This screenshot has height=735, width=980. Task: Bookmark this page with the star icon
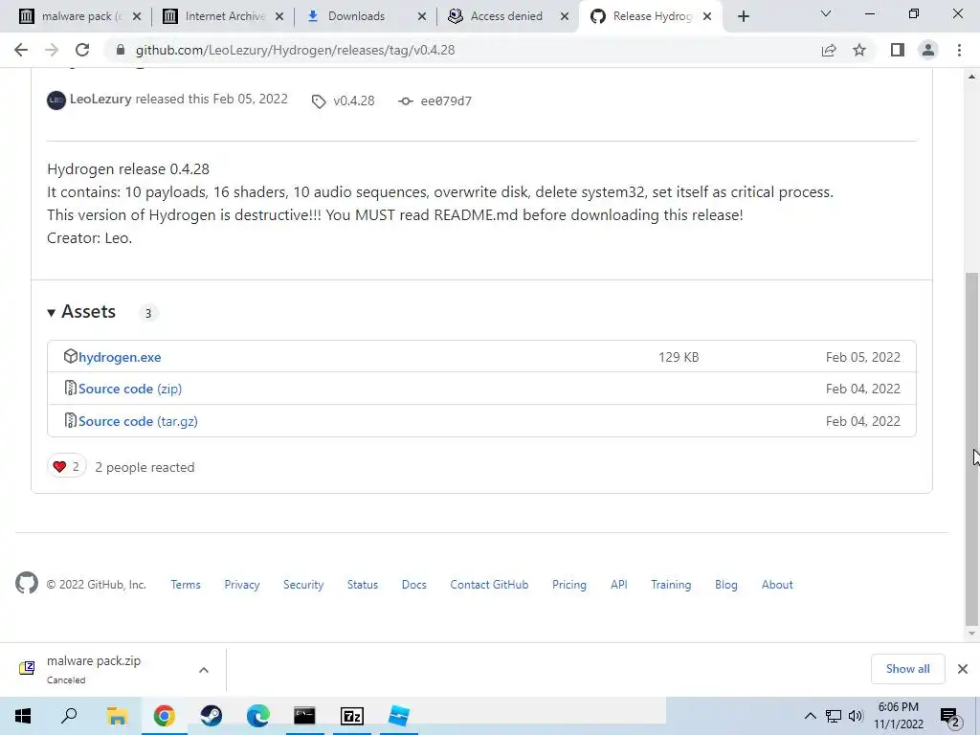(859, 50)
